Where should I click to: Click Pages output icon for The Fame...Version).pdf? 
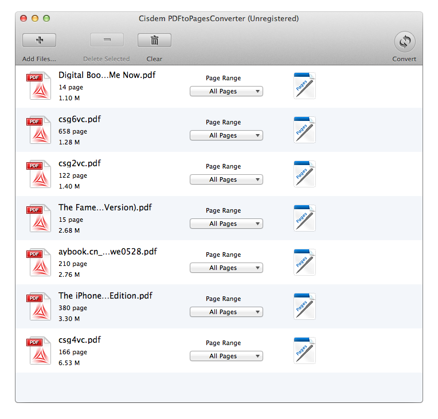click(x=305, y=218)
